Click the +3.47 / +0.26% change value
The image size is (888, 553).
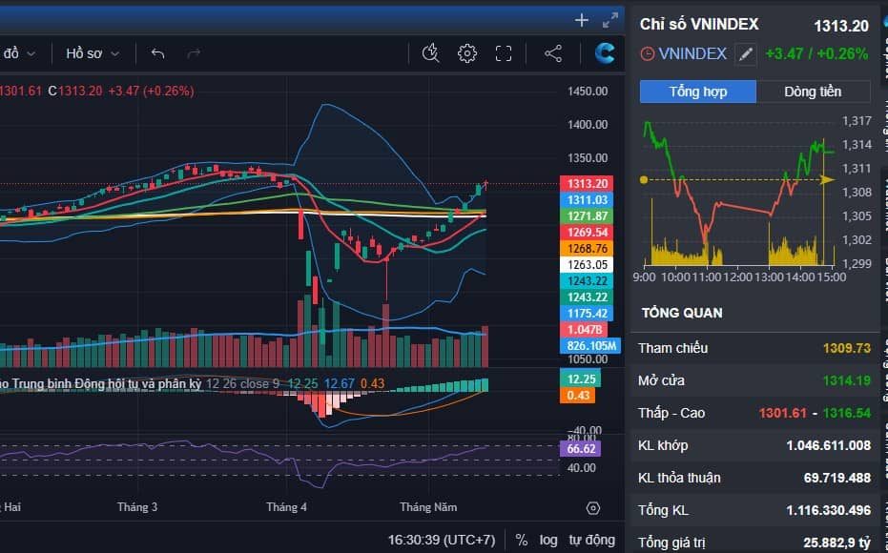pos(816,53)
